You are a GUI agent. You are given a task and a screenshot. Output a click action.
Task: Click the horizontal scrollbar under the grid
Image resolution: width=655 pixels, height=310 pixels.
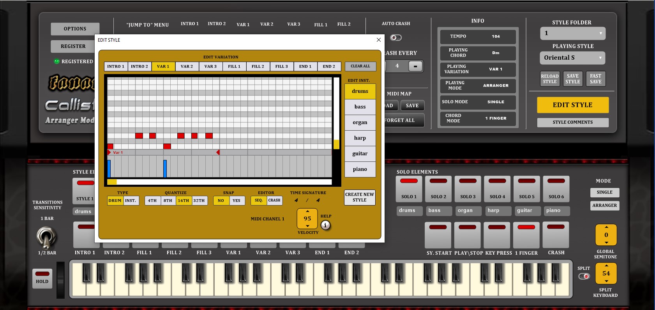(x=219, y=182)
